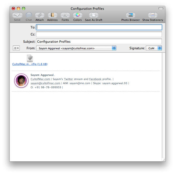This screenshot has width=175, height=175.
Task: Expand the From account dropdown
Action: [114, 48]
